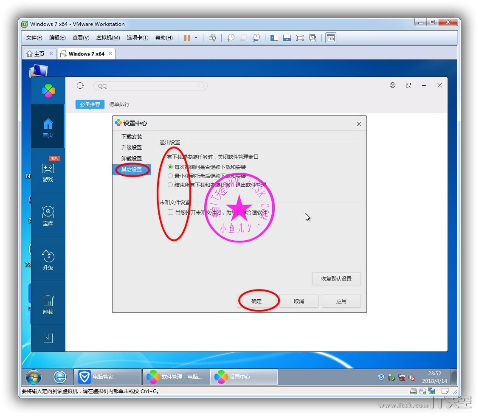Choose 结束所有下载和安装任务 radio option

pyautogui.click(x=170, y=185)
